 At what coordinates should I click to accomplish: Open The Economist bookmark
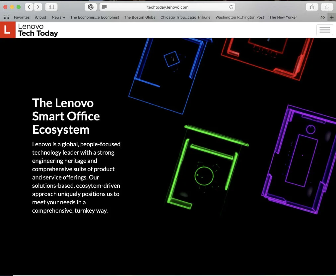95,17
